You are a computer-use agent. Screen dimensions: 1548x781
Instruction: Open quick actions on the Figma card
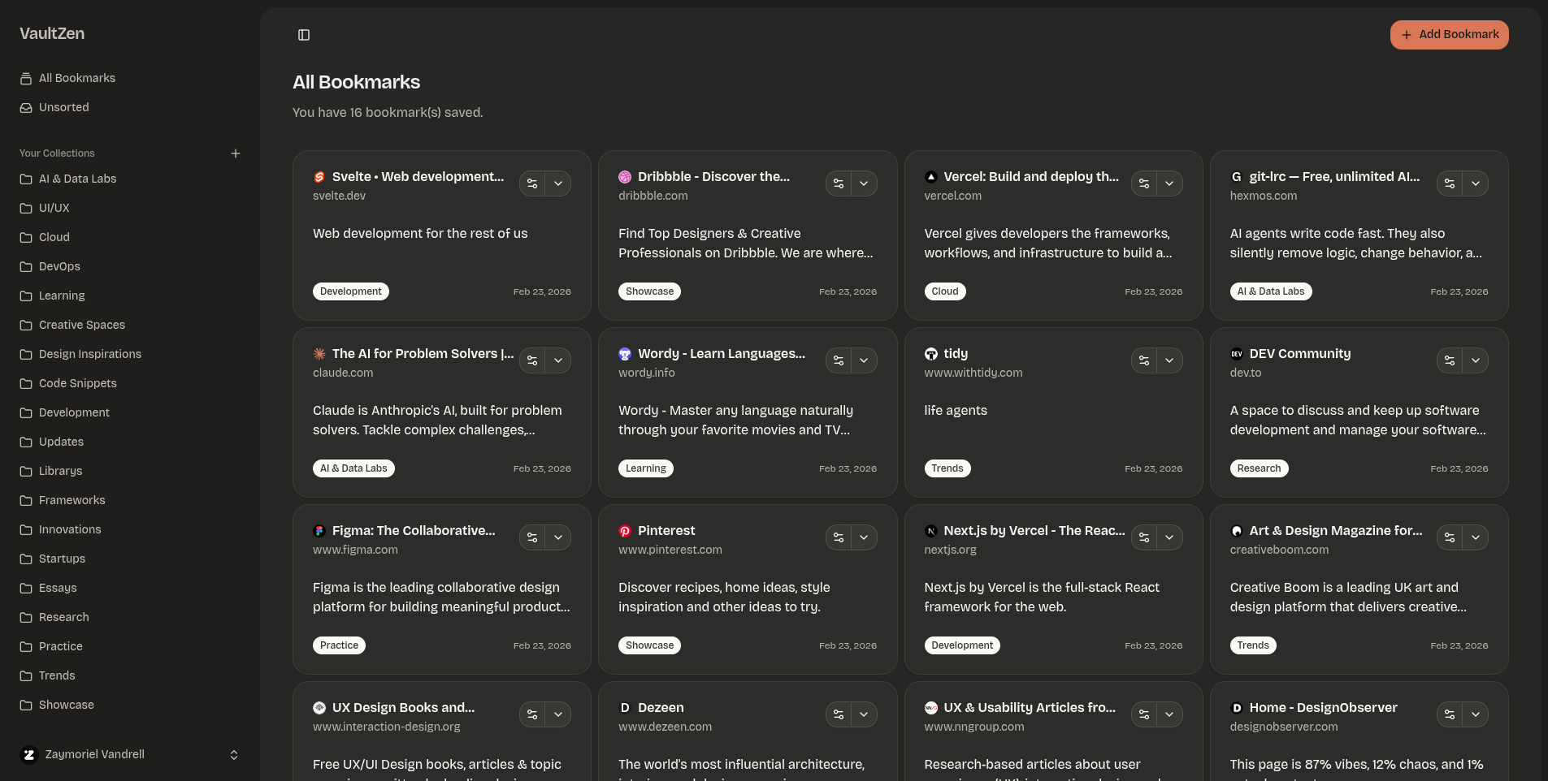(x=532, y=537)
